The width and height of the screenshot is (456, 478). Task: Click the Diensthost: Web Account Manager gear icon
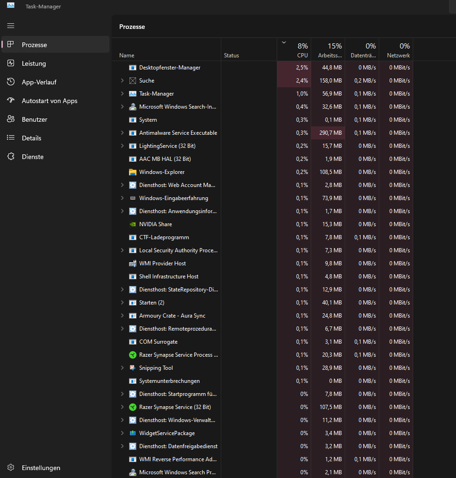click(x=133, y=185)
